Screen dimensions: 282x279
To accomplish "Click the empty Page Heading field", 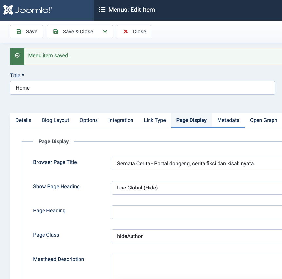I will [x=196, y=212].
